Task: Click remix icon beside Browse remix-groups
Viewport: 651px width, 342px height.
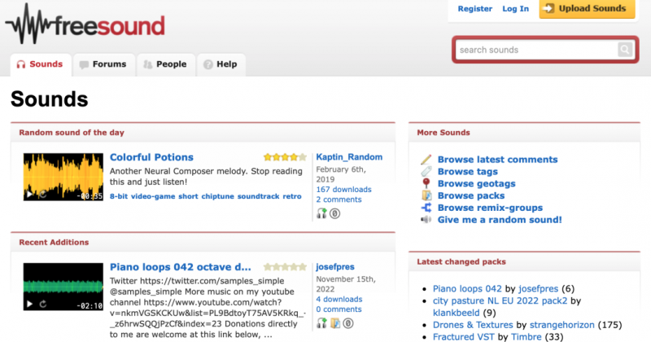Action: coord(426,208)
